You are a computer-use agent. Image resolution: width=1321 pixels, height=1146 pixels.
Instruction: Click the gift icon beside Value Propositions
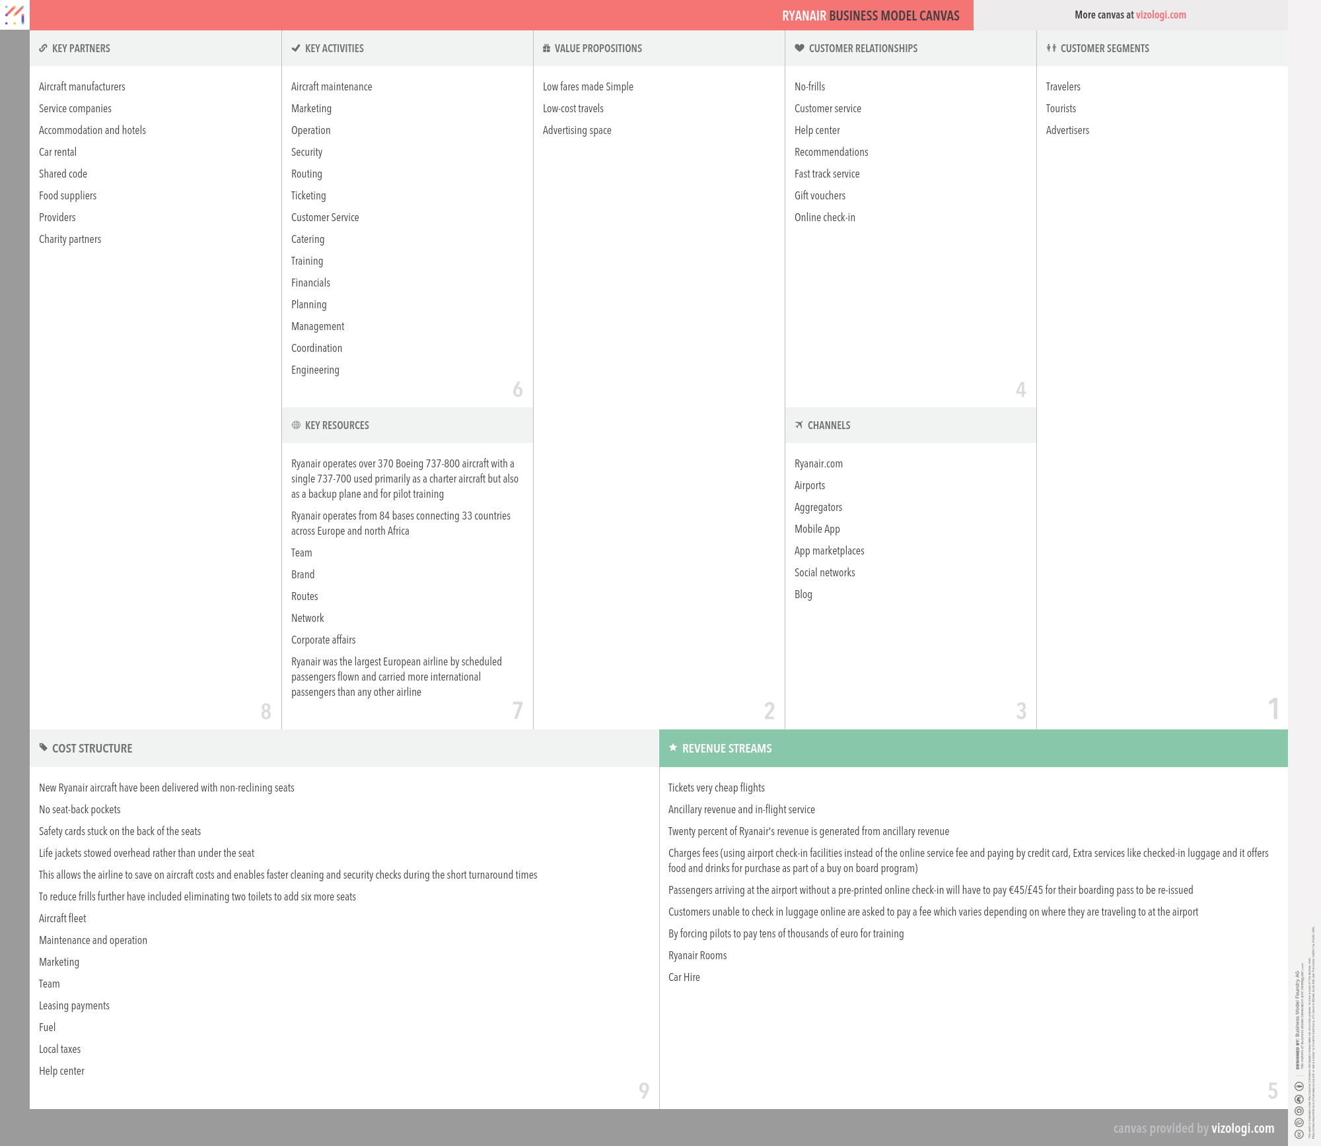click(546, 48)
